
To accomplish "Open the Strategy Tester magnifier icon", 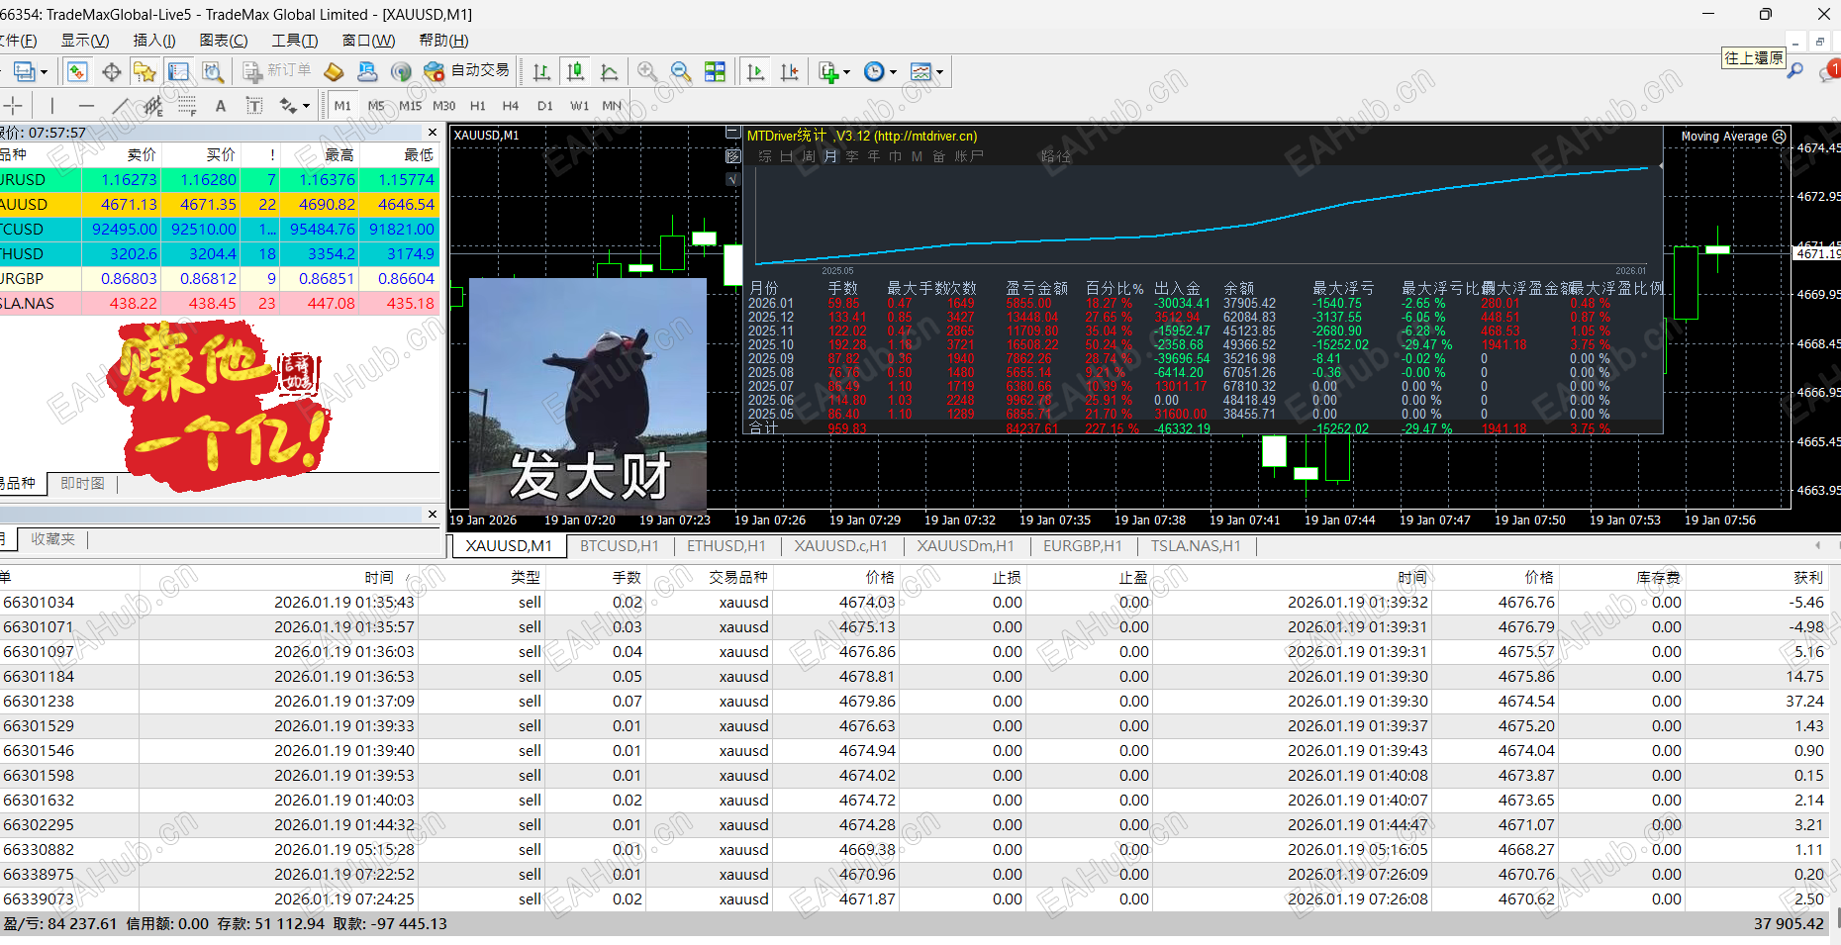I will point(213,71).
